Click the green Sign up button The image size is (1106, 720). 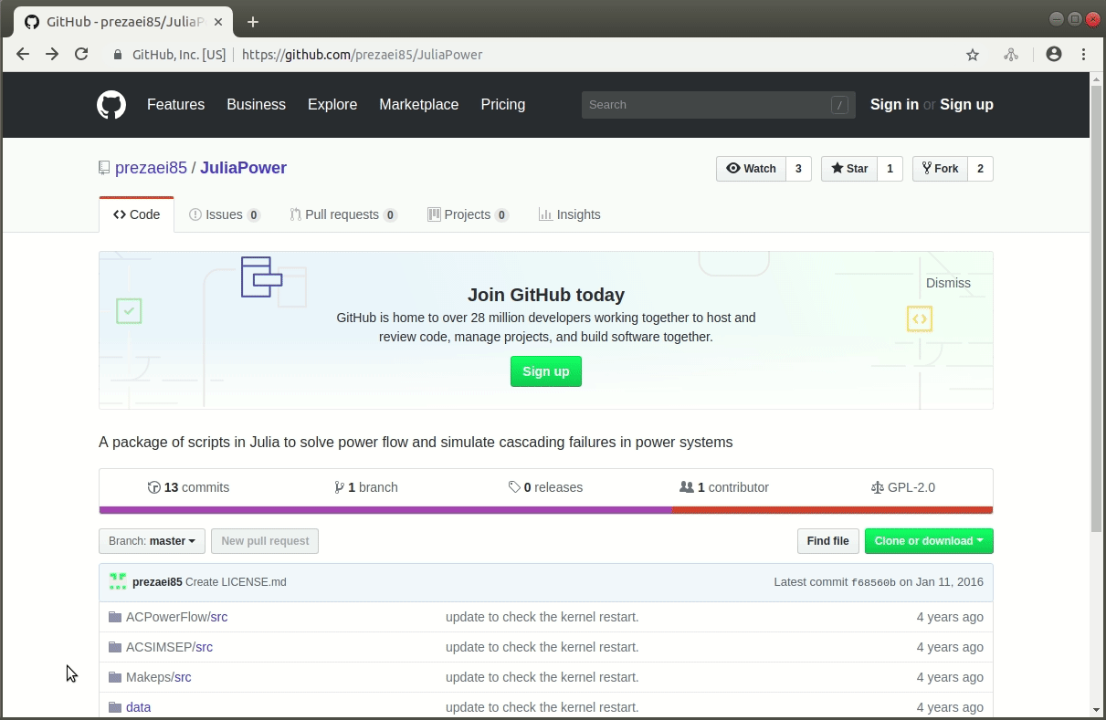click(x=546, y=371)
